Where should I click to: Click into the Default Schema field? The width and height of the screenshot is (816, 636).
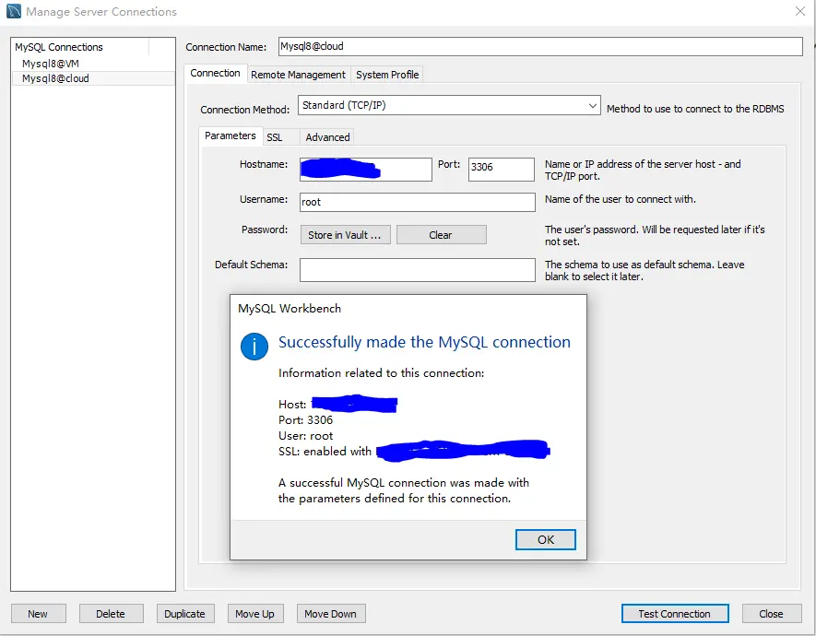[x=418, y=270]
